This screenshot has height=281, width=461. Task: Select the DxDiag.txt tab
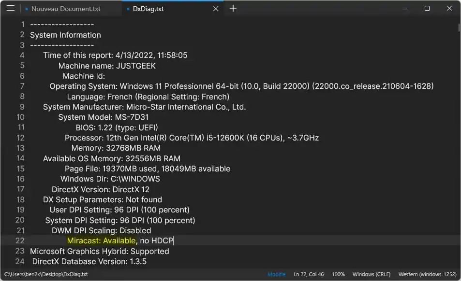(148, 9)
